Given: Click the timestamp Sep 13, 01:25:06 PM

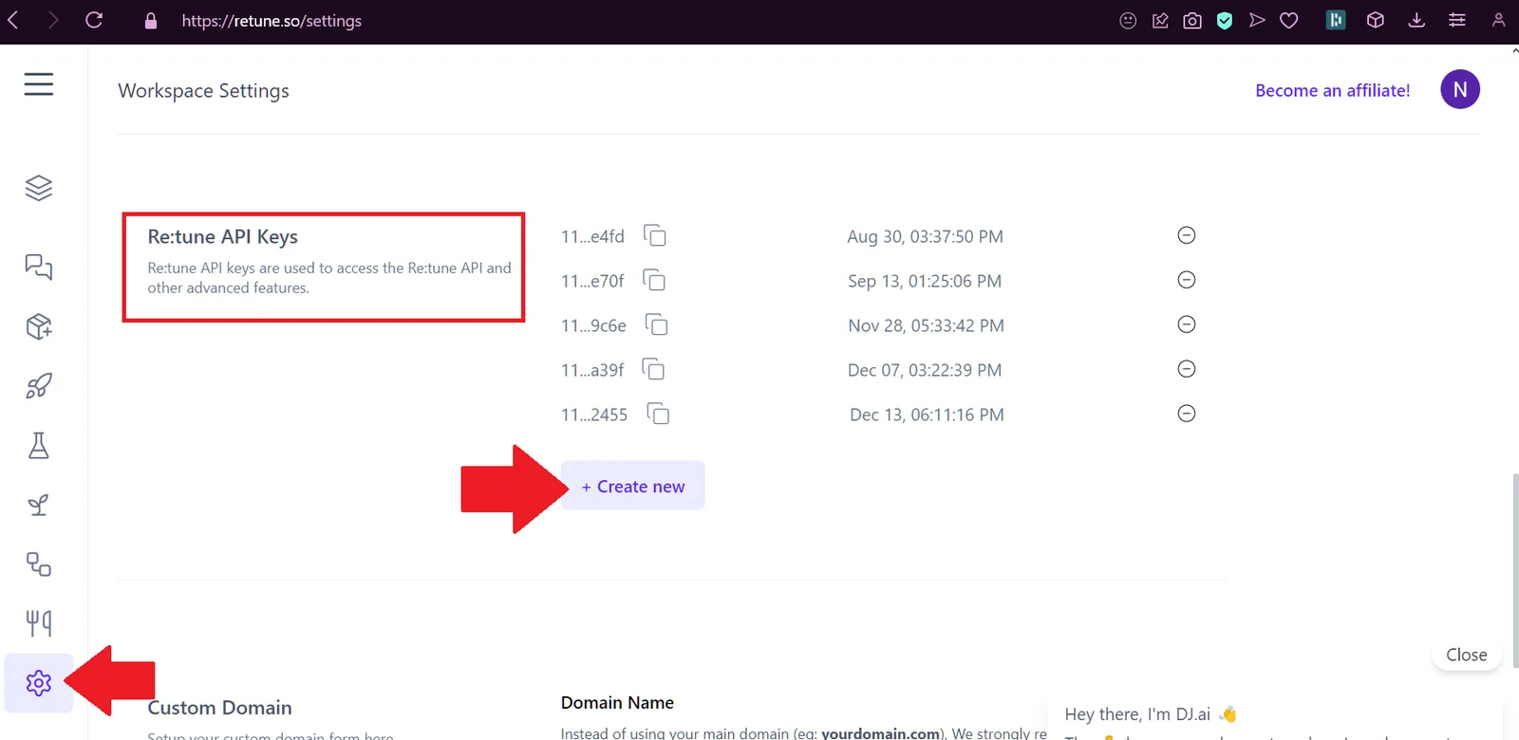Looking at the screenshot, I should 925,281.
